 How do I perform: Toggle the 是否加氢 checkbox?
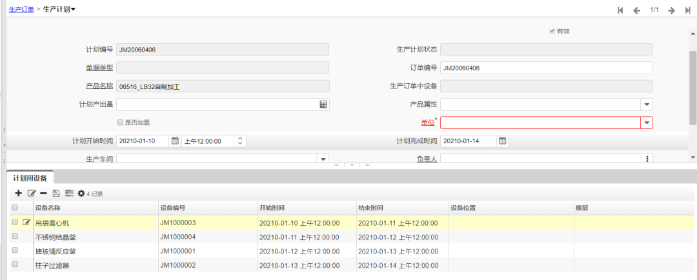pyautogui.click(x=120, y=122)
